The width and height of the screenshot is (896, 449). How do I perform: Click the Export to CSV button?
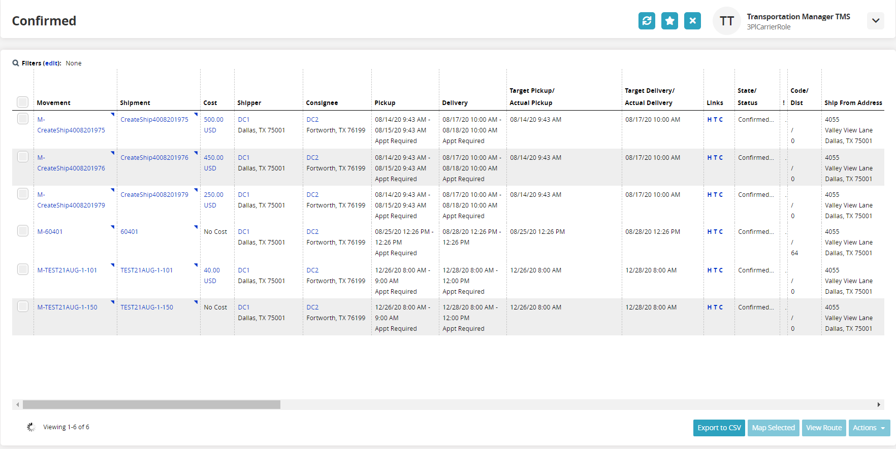(719, 428)
